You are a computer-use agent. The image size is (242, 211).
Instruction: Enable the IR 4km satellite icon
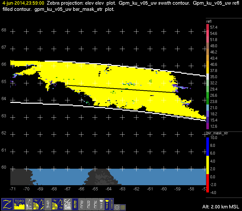29,204
